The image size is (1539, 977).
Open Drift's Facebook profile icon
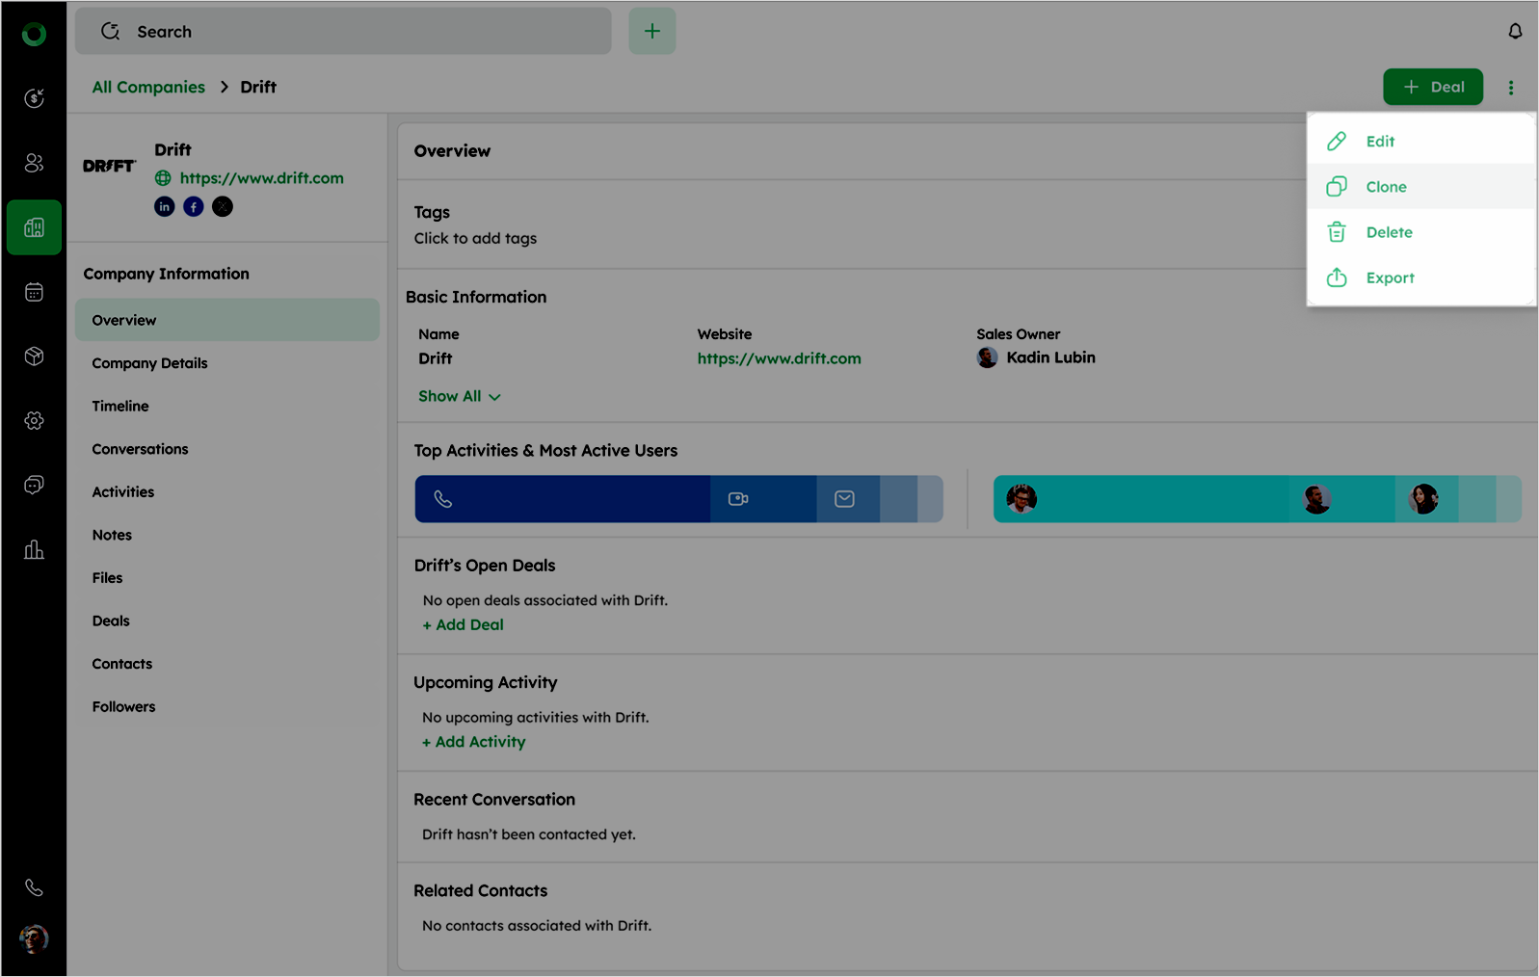click(194, 207)
